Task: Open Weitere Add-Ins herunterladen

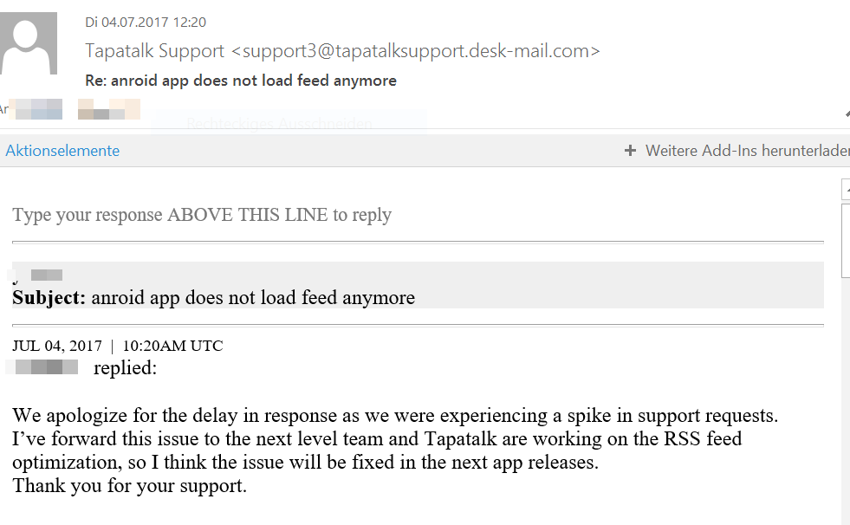Action: [747, 151]
